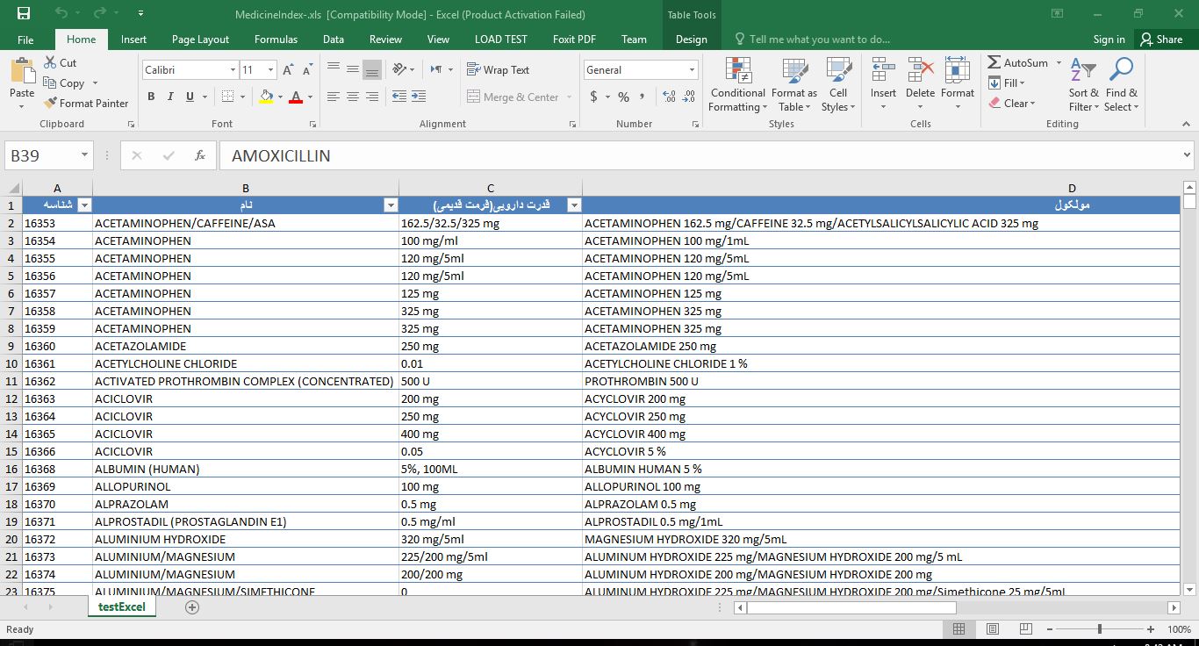Align text left
The image size is (1199, 646).
click(334, 97)
